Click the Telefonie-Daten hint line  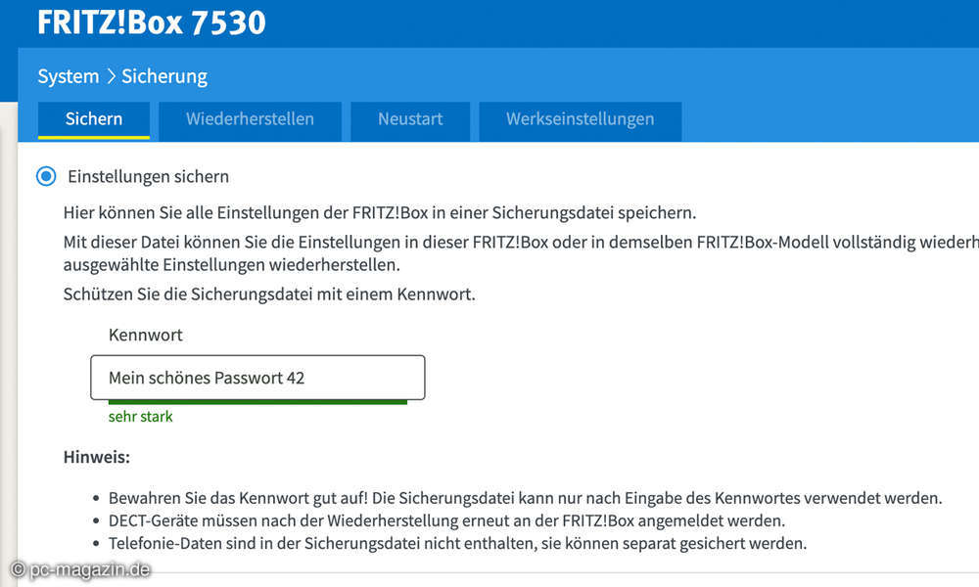tap(457, 543)
